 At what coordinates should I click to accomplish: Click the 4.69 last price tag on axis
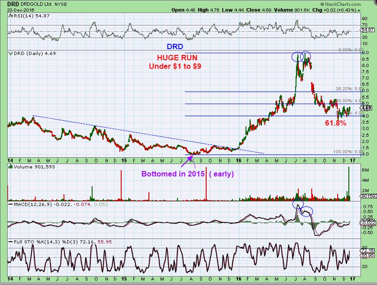point(367,108)
